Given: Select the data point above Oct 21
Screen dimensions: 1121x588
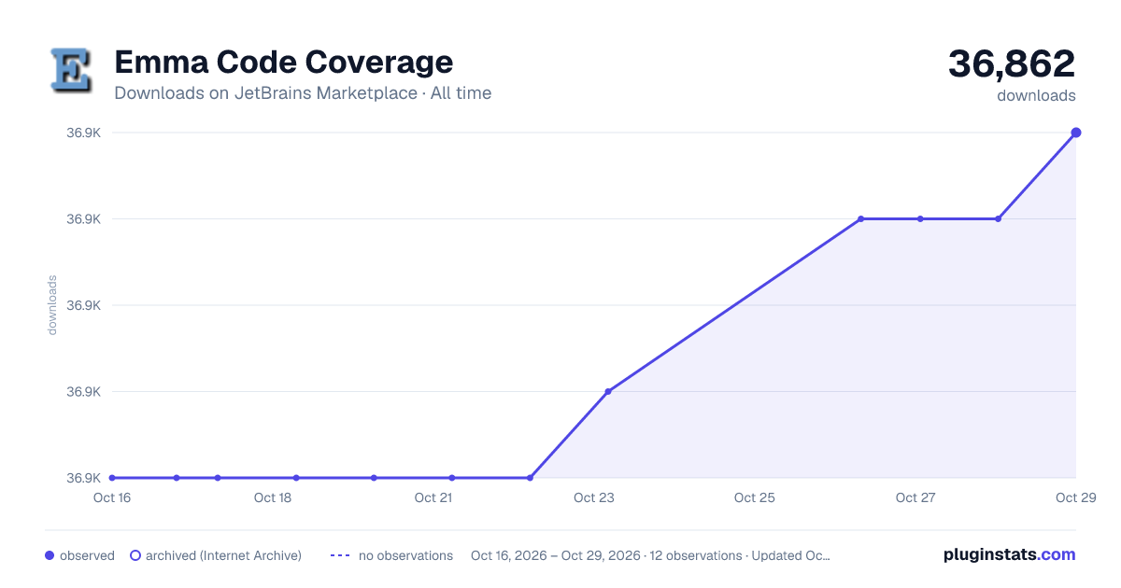Looking at the screenshot, I should (451, 478).
